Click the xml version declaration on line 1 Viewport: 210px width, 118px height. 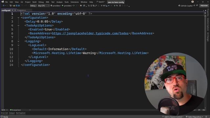click(56, 14)
